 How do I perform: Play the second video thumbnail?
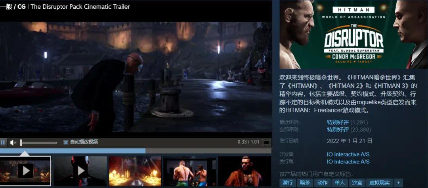tap(80, 171)
